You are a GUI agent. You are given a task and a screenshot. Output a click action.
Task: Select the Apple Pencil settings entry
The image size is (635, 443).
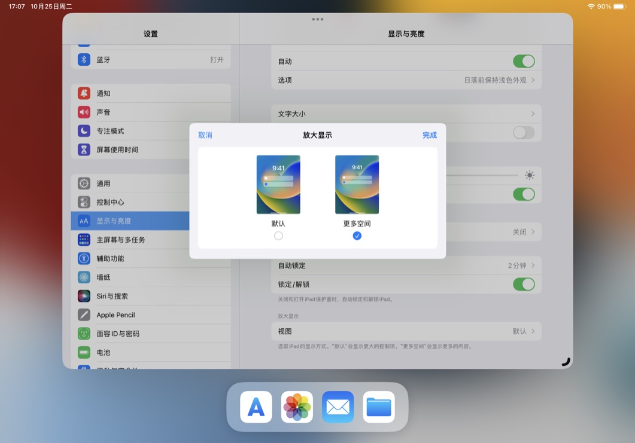coord(120,314)
